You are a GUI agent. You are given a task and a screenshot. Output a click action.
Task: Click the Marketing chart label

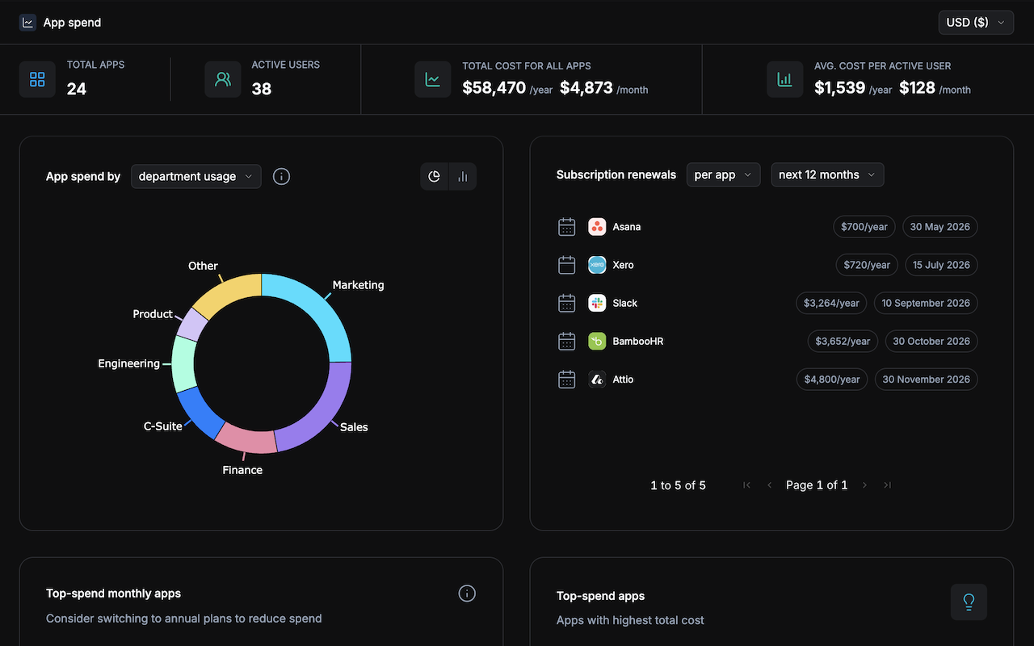pyautogui.click(x=359, y=285)
